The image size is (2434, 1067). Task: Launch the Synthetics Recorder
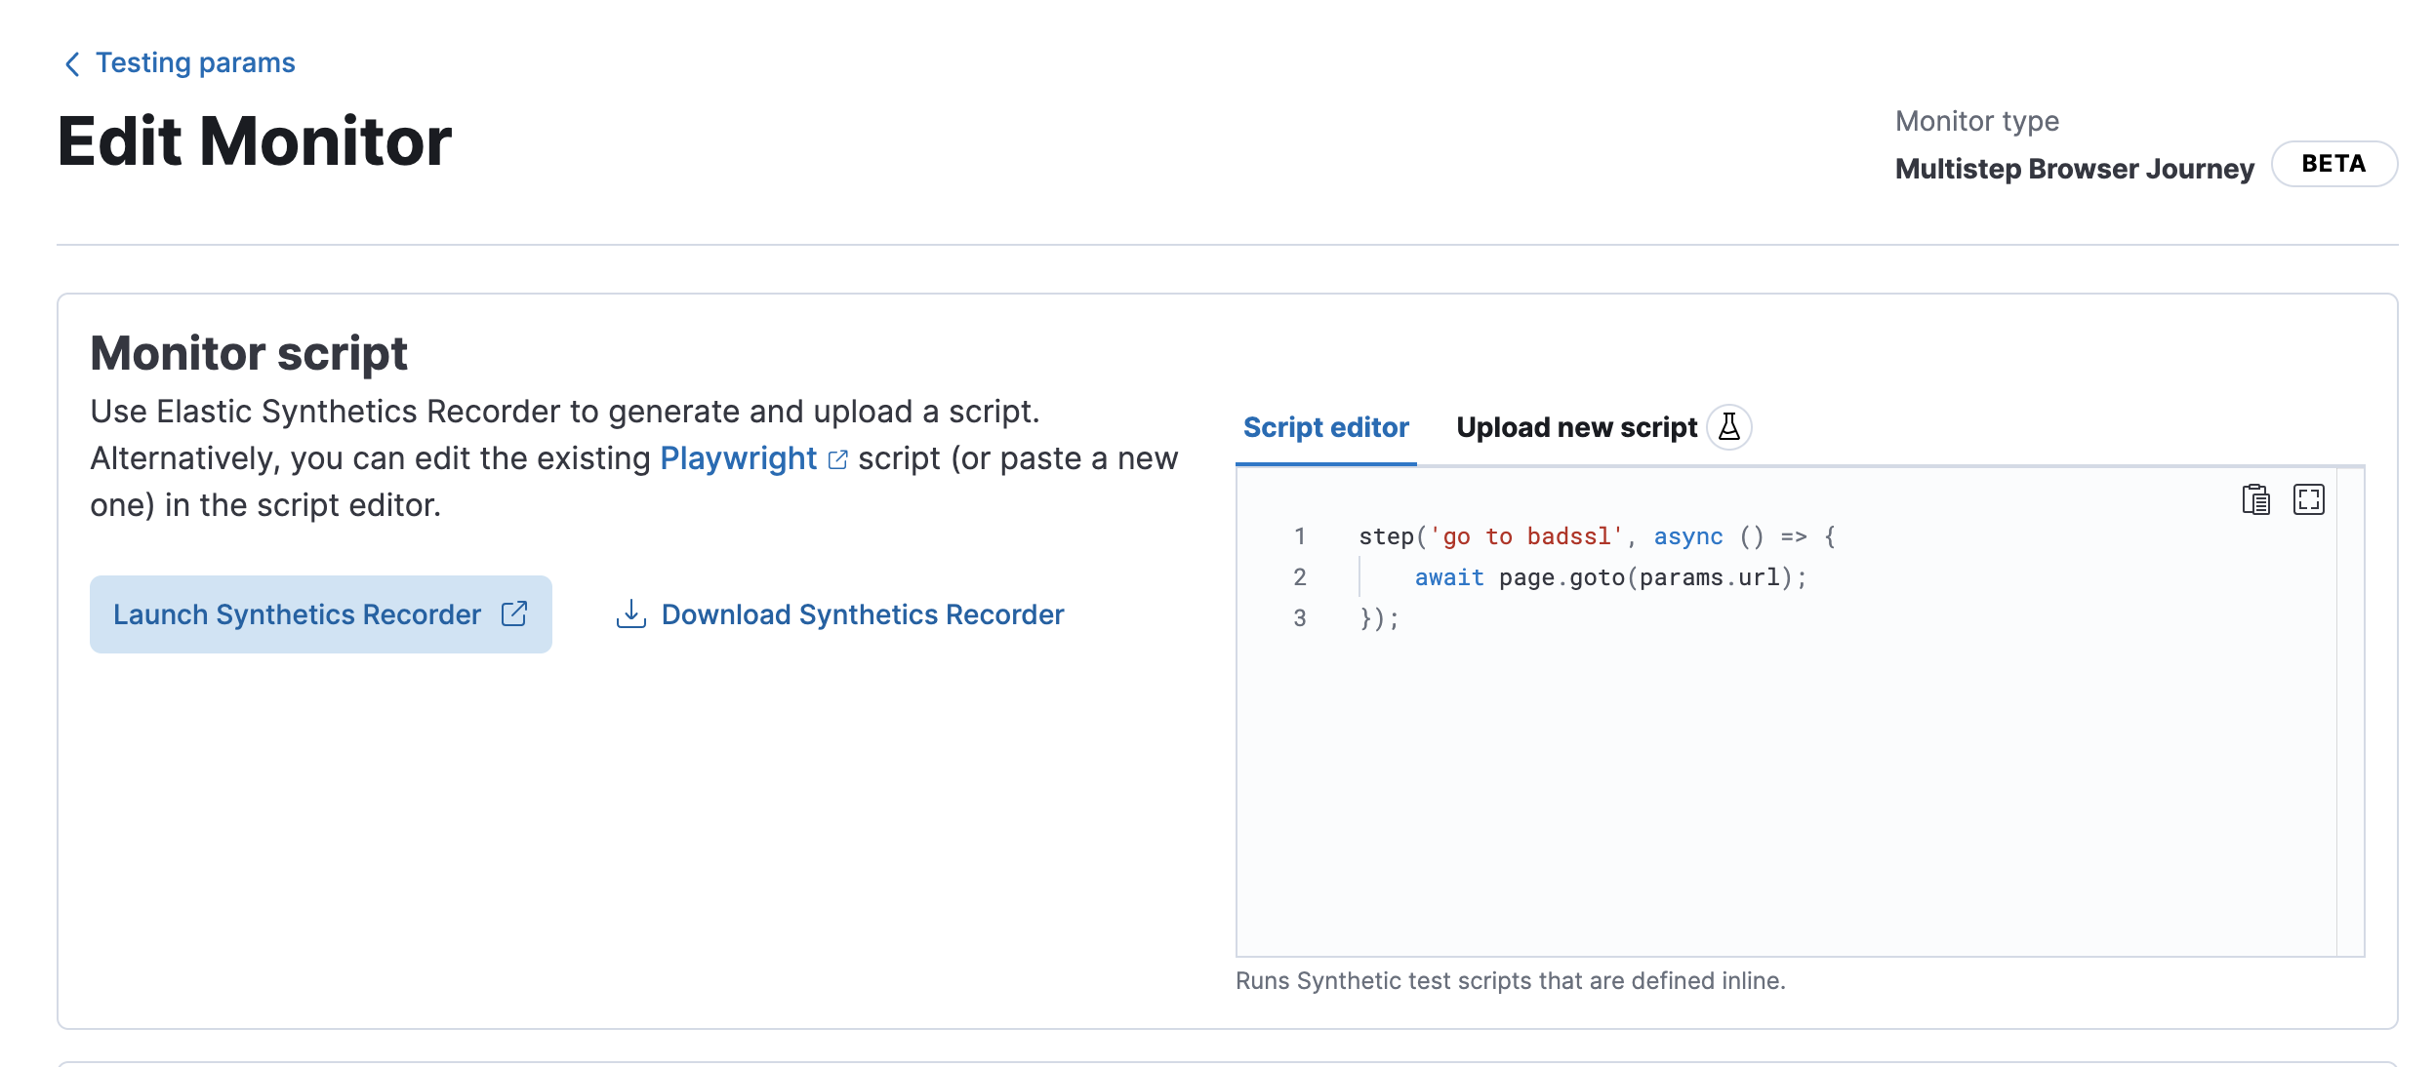click(x=298, y=614)
